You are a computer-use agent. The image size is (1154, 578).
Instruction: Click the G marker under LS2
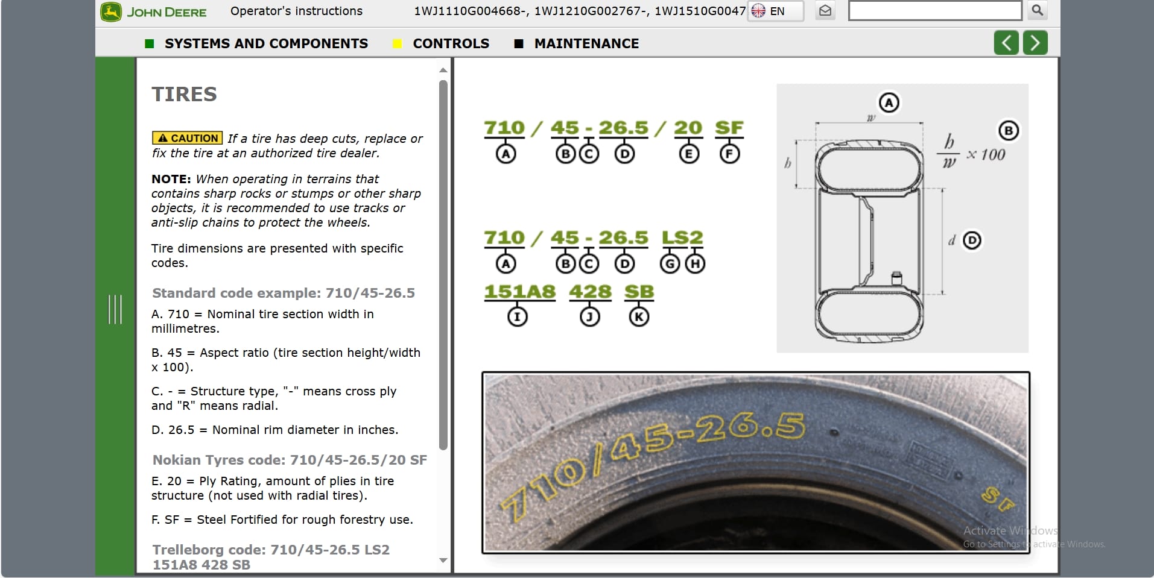coord(670,264)
